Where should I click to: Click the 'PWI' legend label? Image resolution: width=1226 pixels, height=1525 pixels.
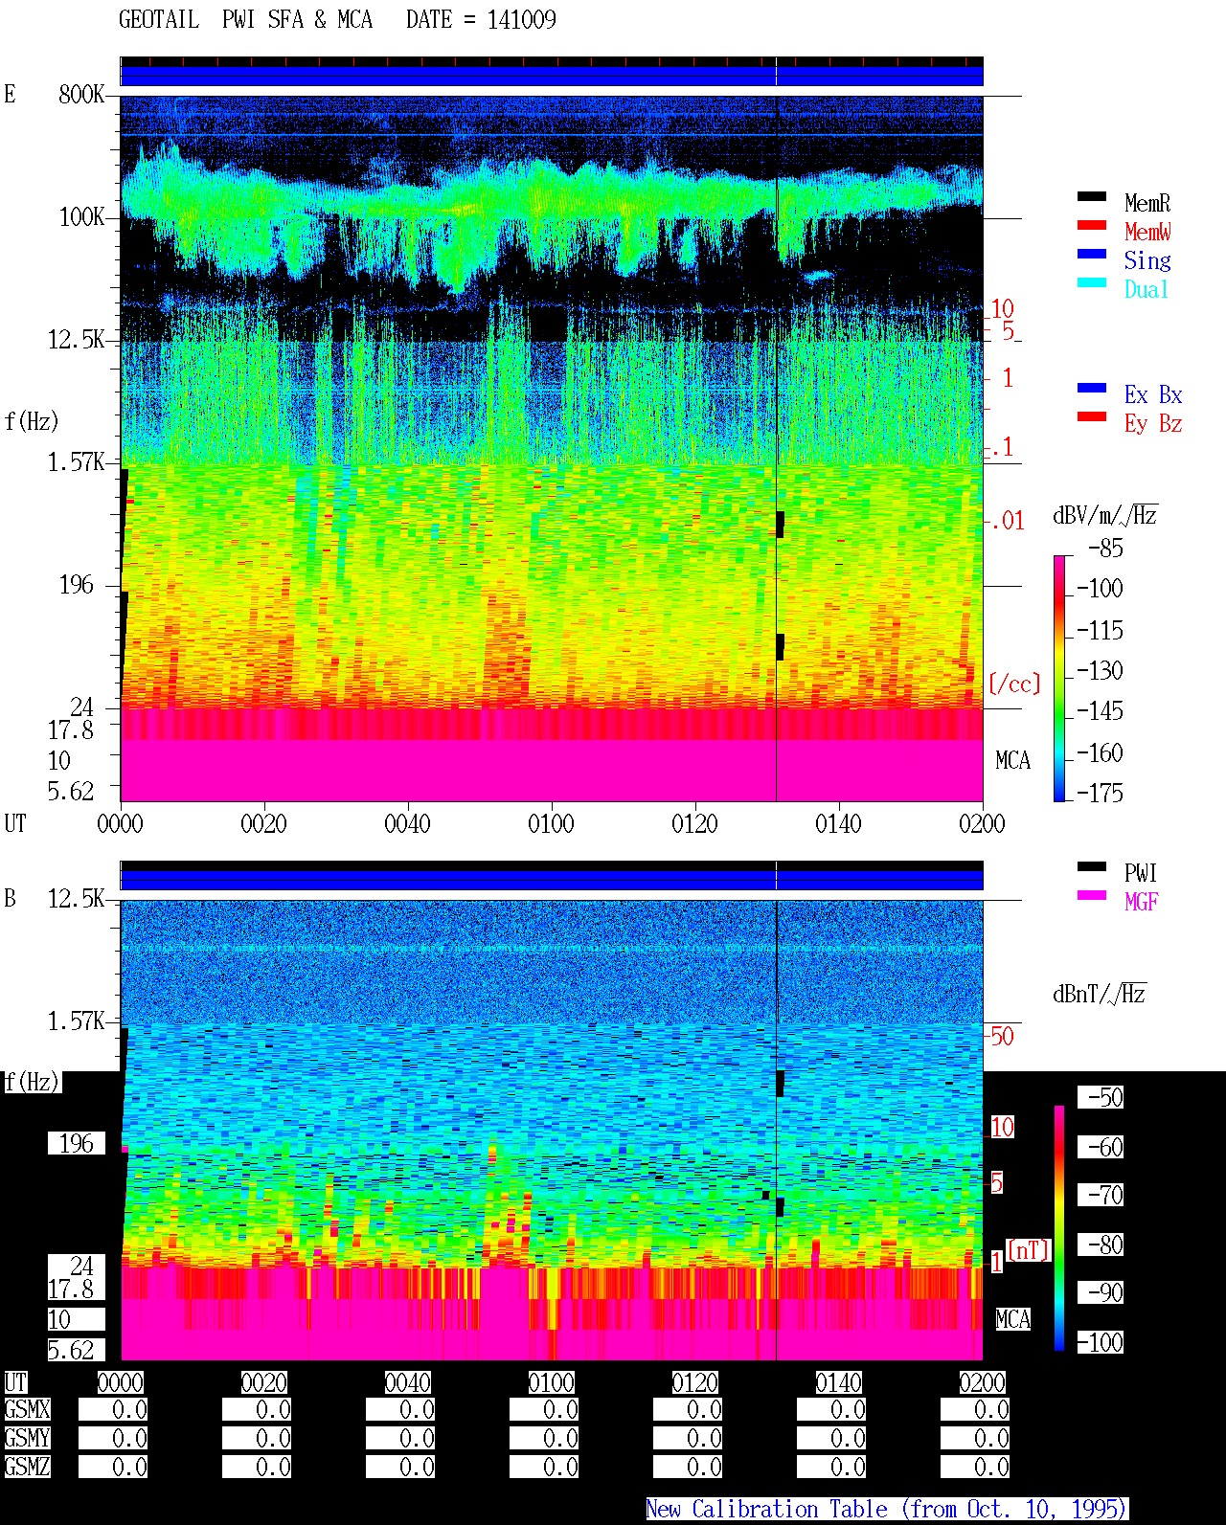point(1141,873)
